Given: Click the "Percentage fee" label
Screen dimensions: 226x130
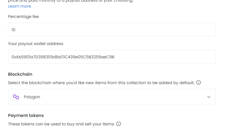Looking at the screenshot, I should (x=23, y=17).
